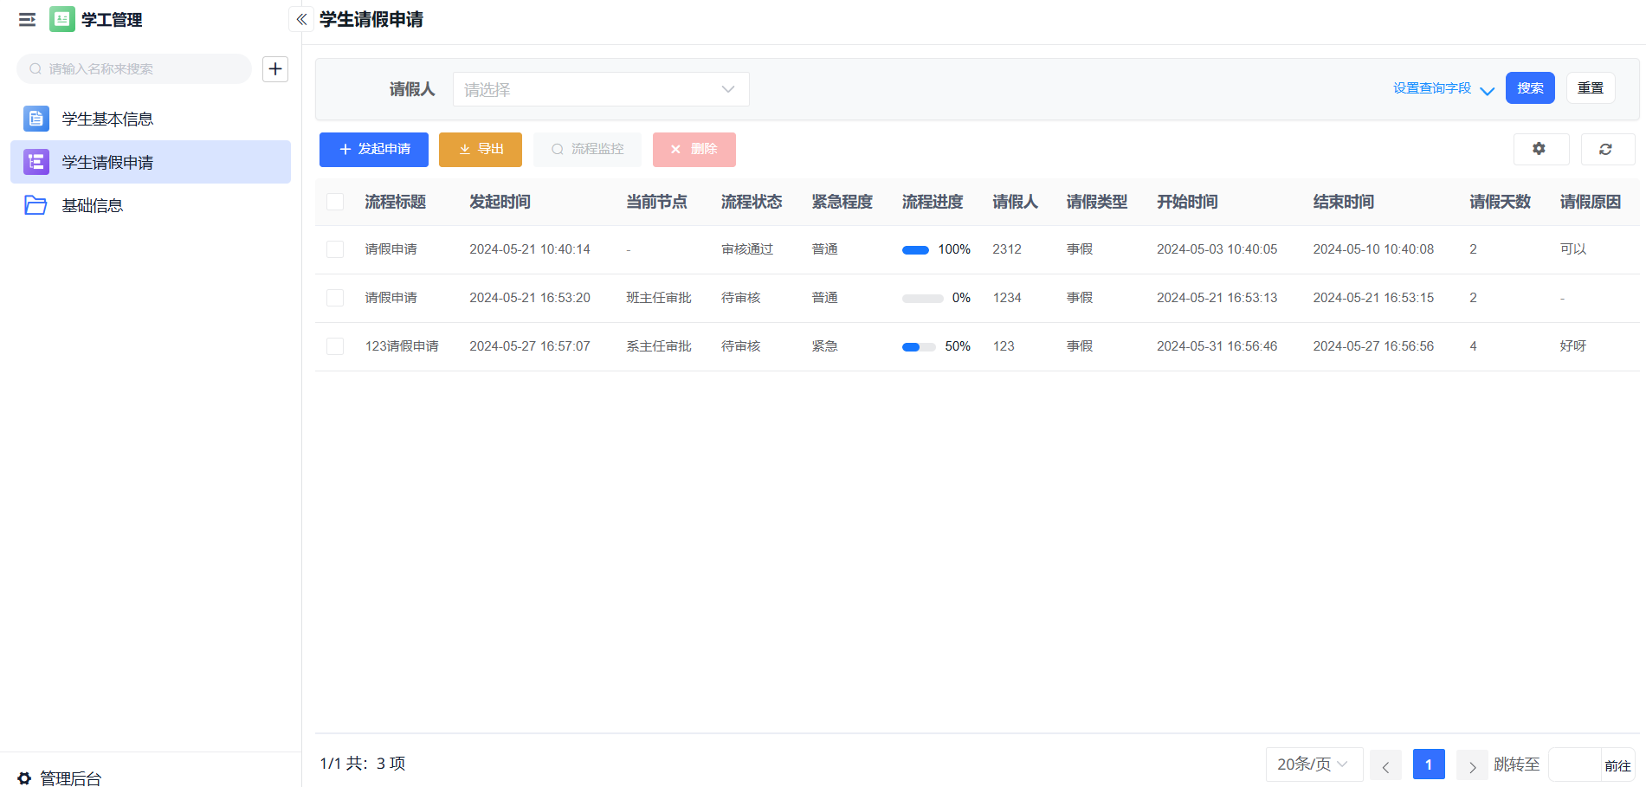Click 开始时间 column header
Viewport: 1646px width, 787px height.
[x=1187, y=202]
